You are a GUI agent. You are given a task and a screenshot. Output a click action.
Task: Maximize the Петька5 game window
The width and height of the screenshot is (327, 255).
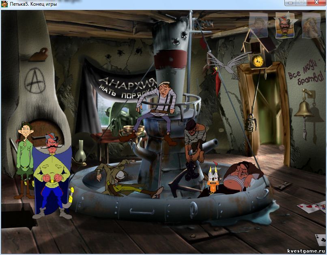[301, 3]
